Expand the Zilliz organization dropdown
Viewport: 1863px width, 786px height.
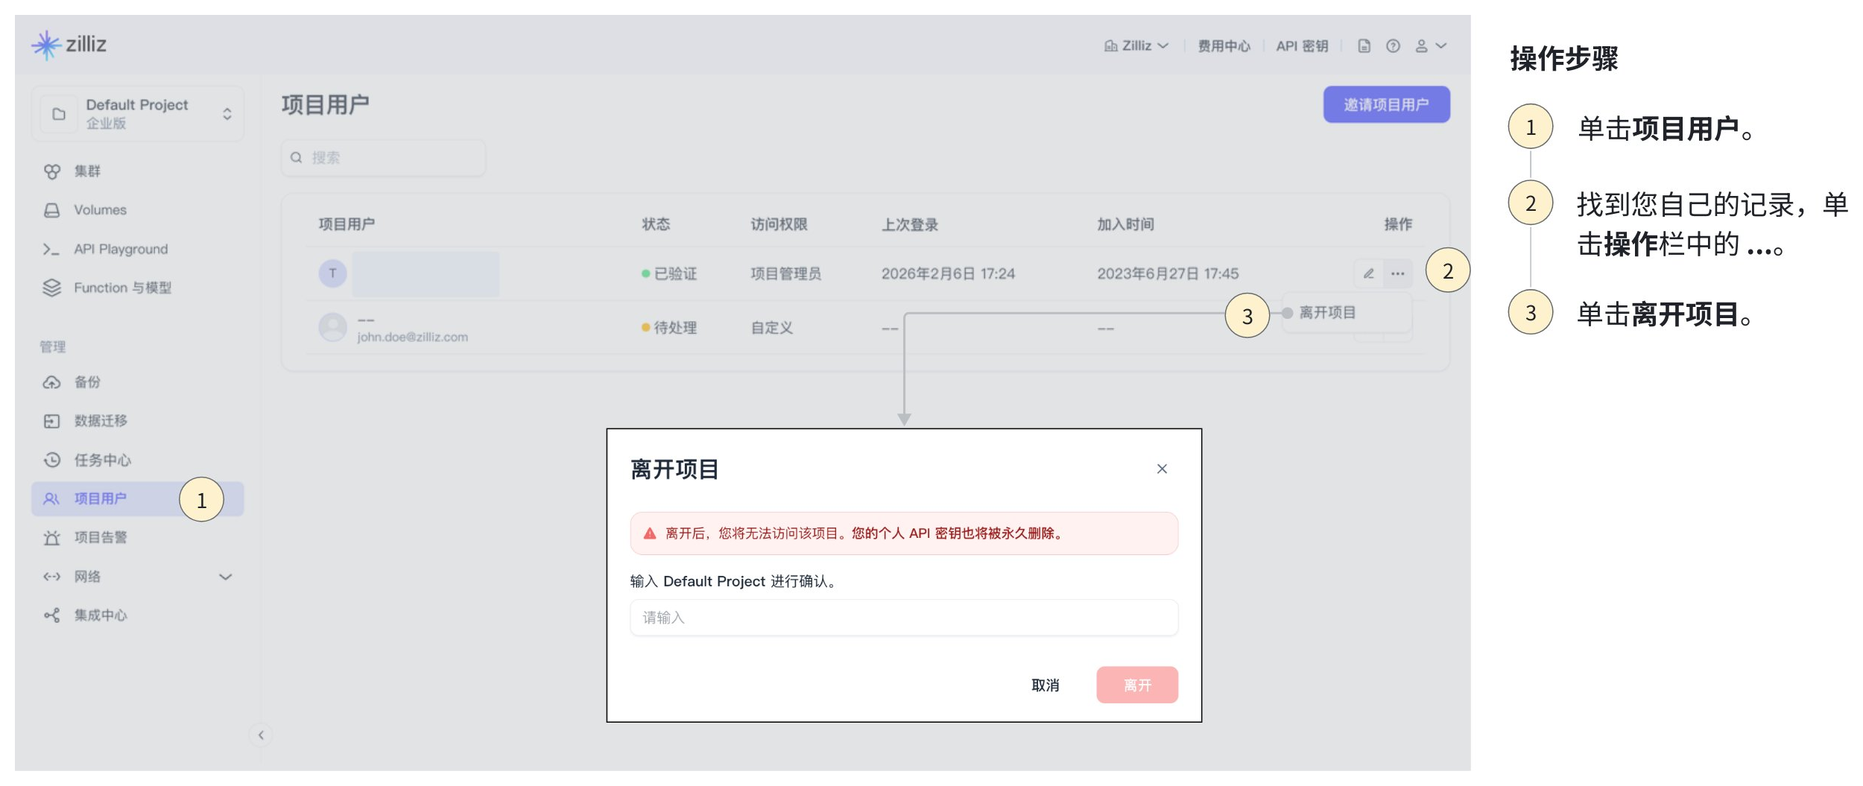(x=1136, y=46)
